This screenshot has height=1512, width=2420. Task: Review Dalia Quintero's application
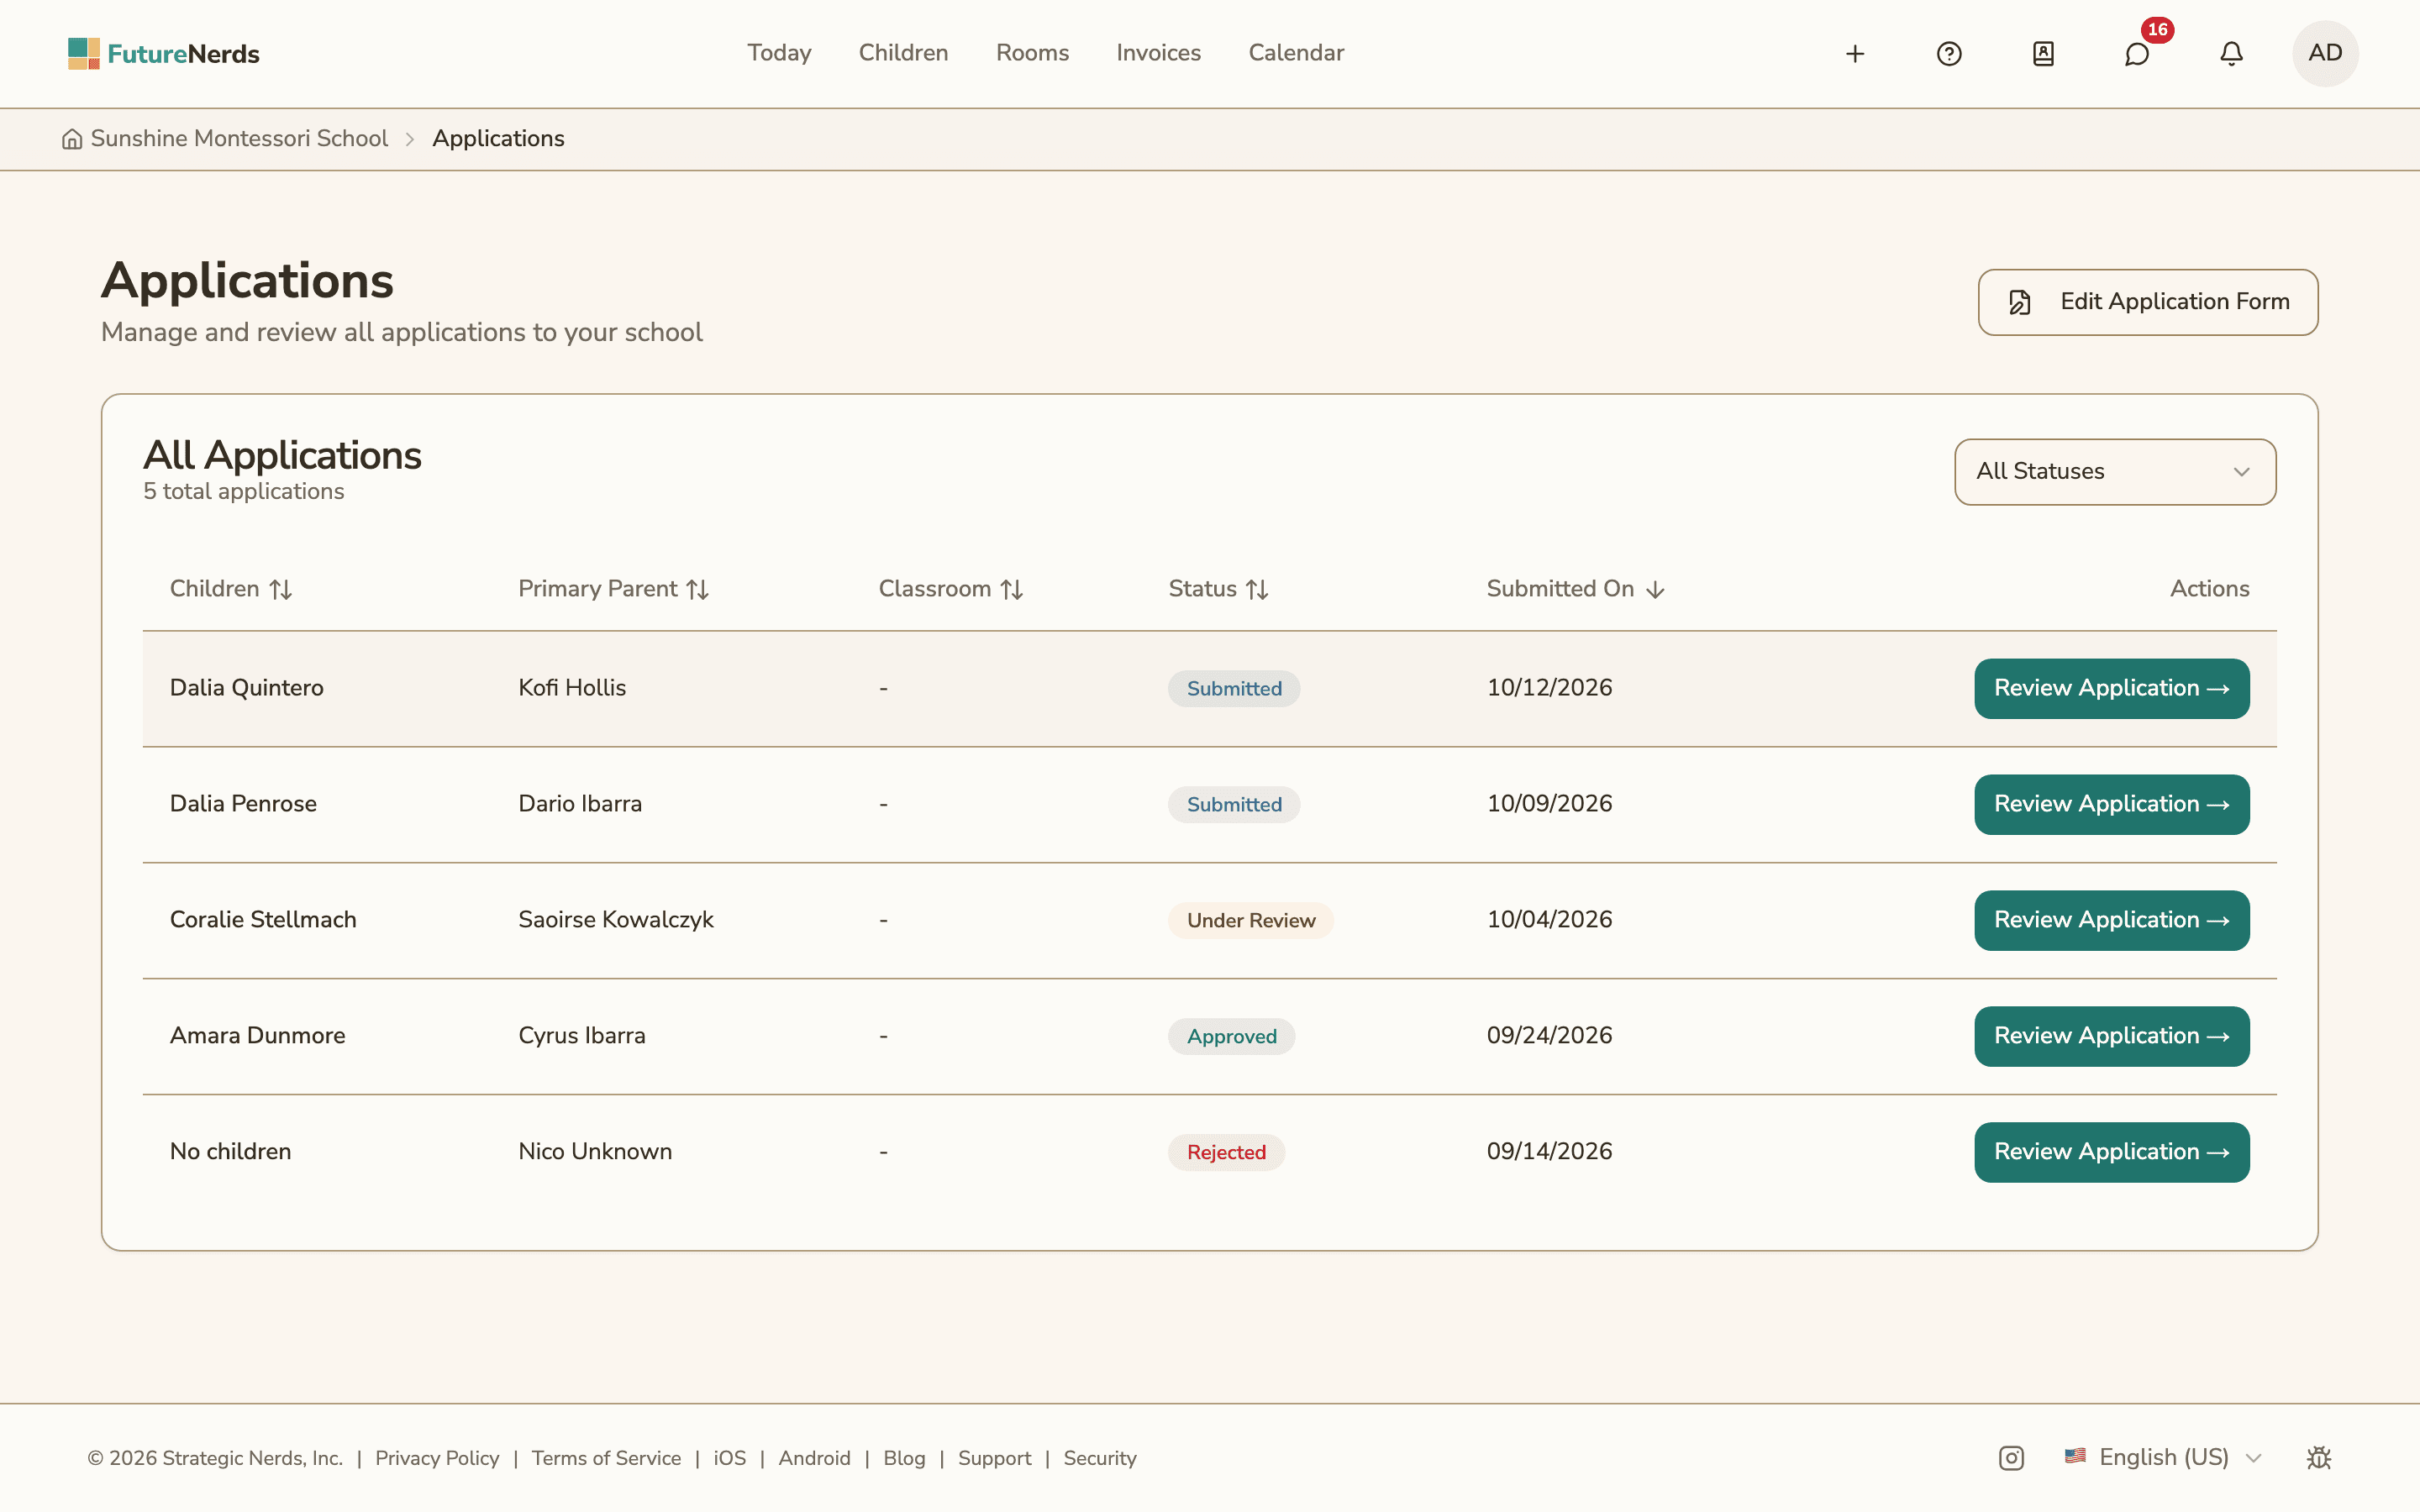tap(2111, 688)
